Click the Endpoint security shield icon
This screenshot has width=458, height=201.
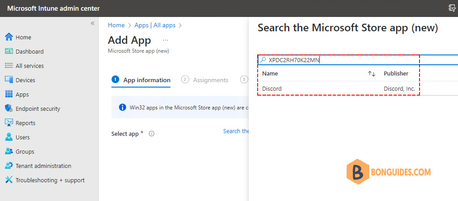(9, 109)
